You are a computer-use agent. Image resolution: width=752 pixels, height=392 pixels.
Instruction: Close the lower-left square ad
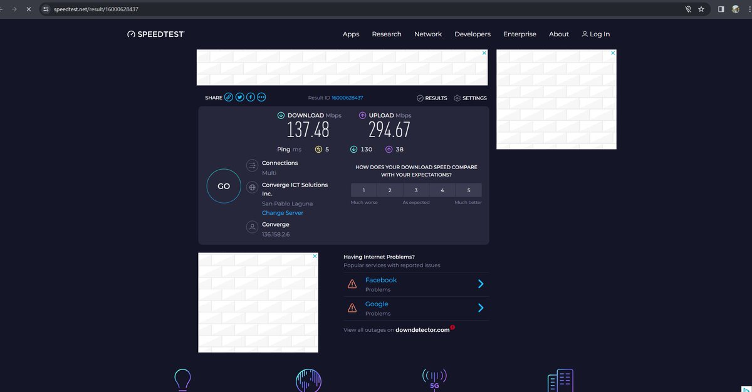[x=315, y=256]
